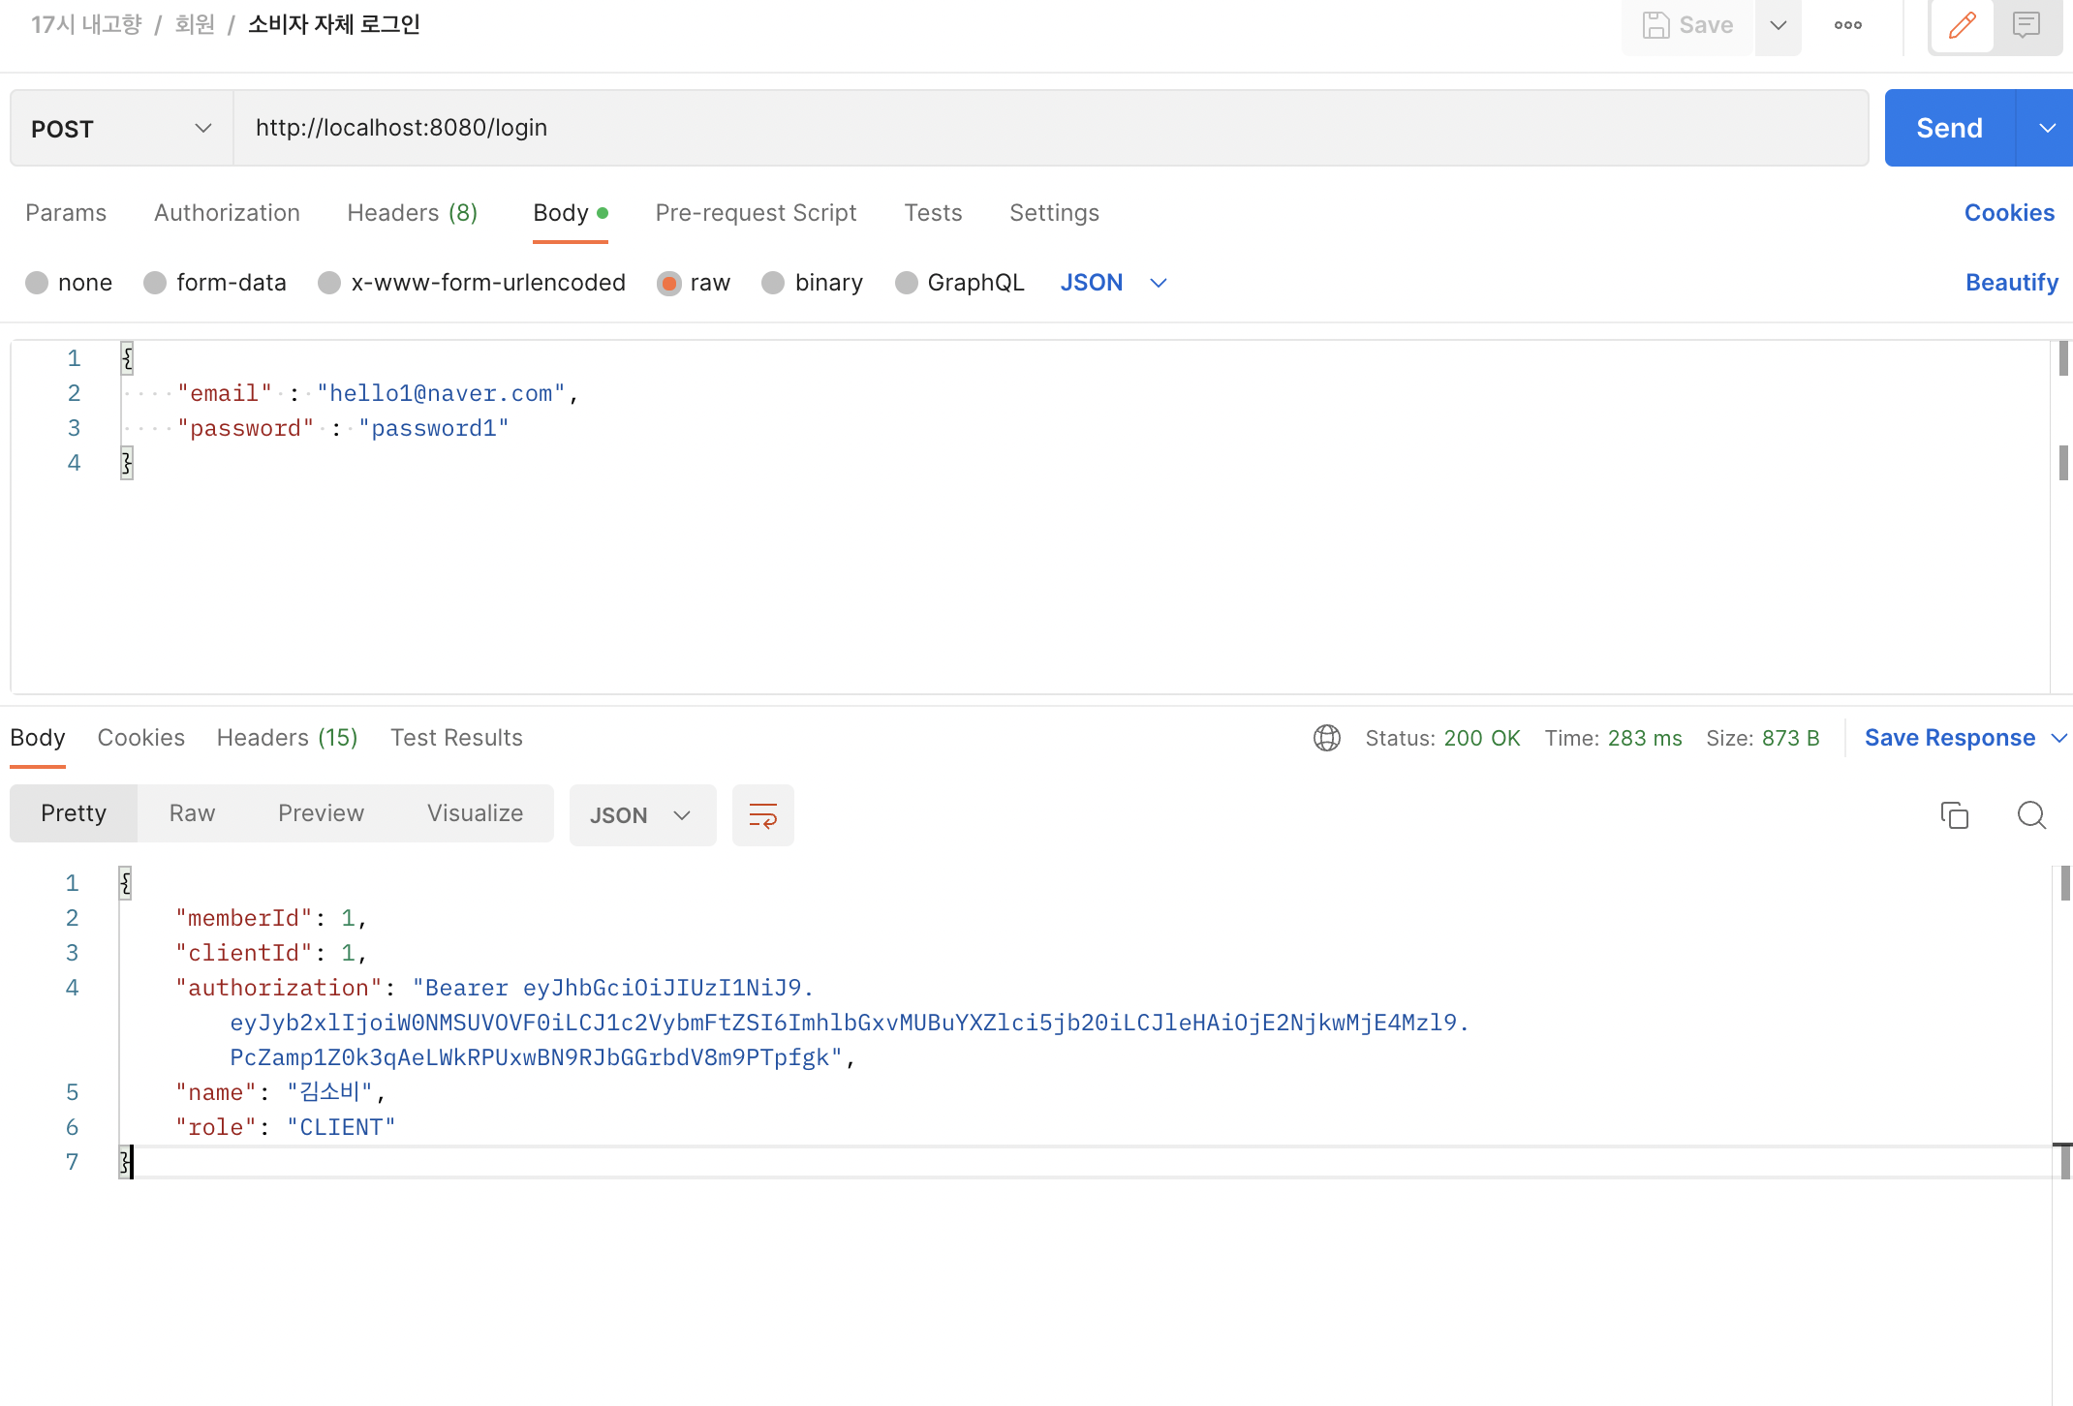This screenshot has height=1406, width=2073.
Task: Open the response JSON format dropdown
Action: (x=643, y=815)
